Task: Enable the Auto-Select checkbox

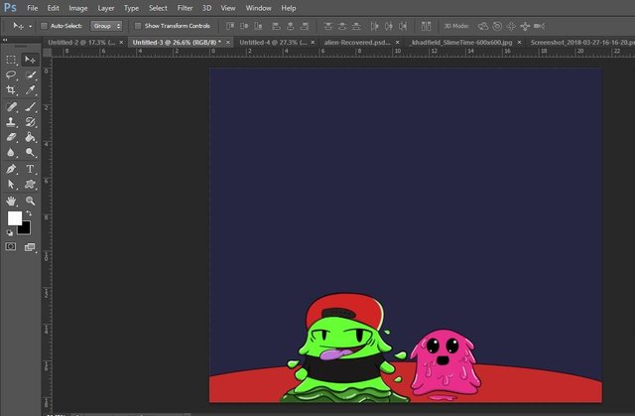Action: coord(44,26)
